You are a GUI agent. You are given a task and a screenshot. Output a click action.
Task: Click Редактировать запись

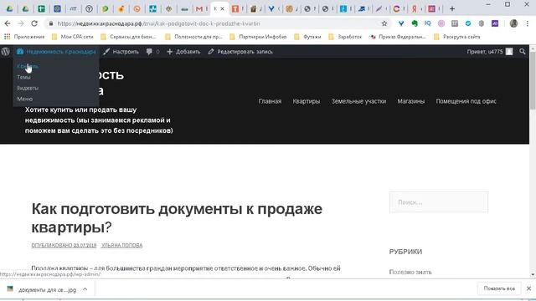click(240, 52)
